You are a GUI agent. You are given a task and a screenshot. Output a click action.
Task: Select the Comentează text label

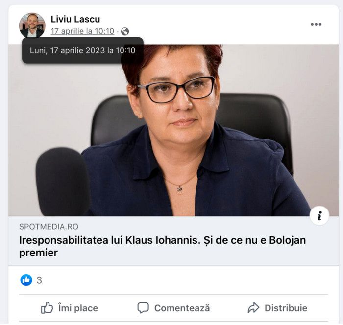pyautogui.click(x=182, y=308)
